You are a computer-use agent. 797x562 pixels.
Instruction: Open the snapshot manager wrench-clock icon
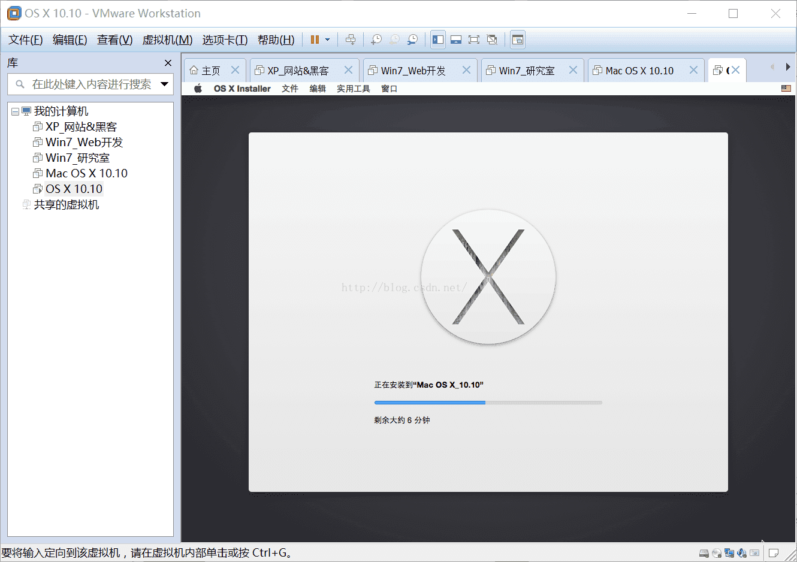pyautogui.click(x=412, y=40)
